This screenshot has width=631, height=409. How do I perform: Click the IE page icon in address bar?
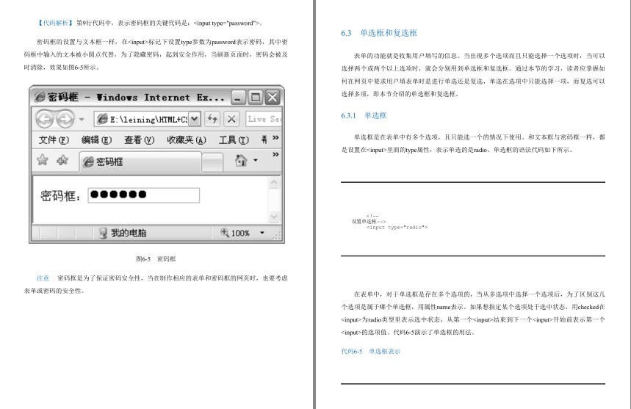pyautogui.click(x=103, y=119)
